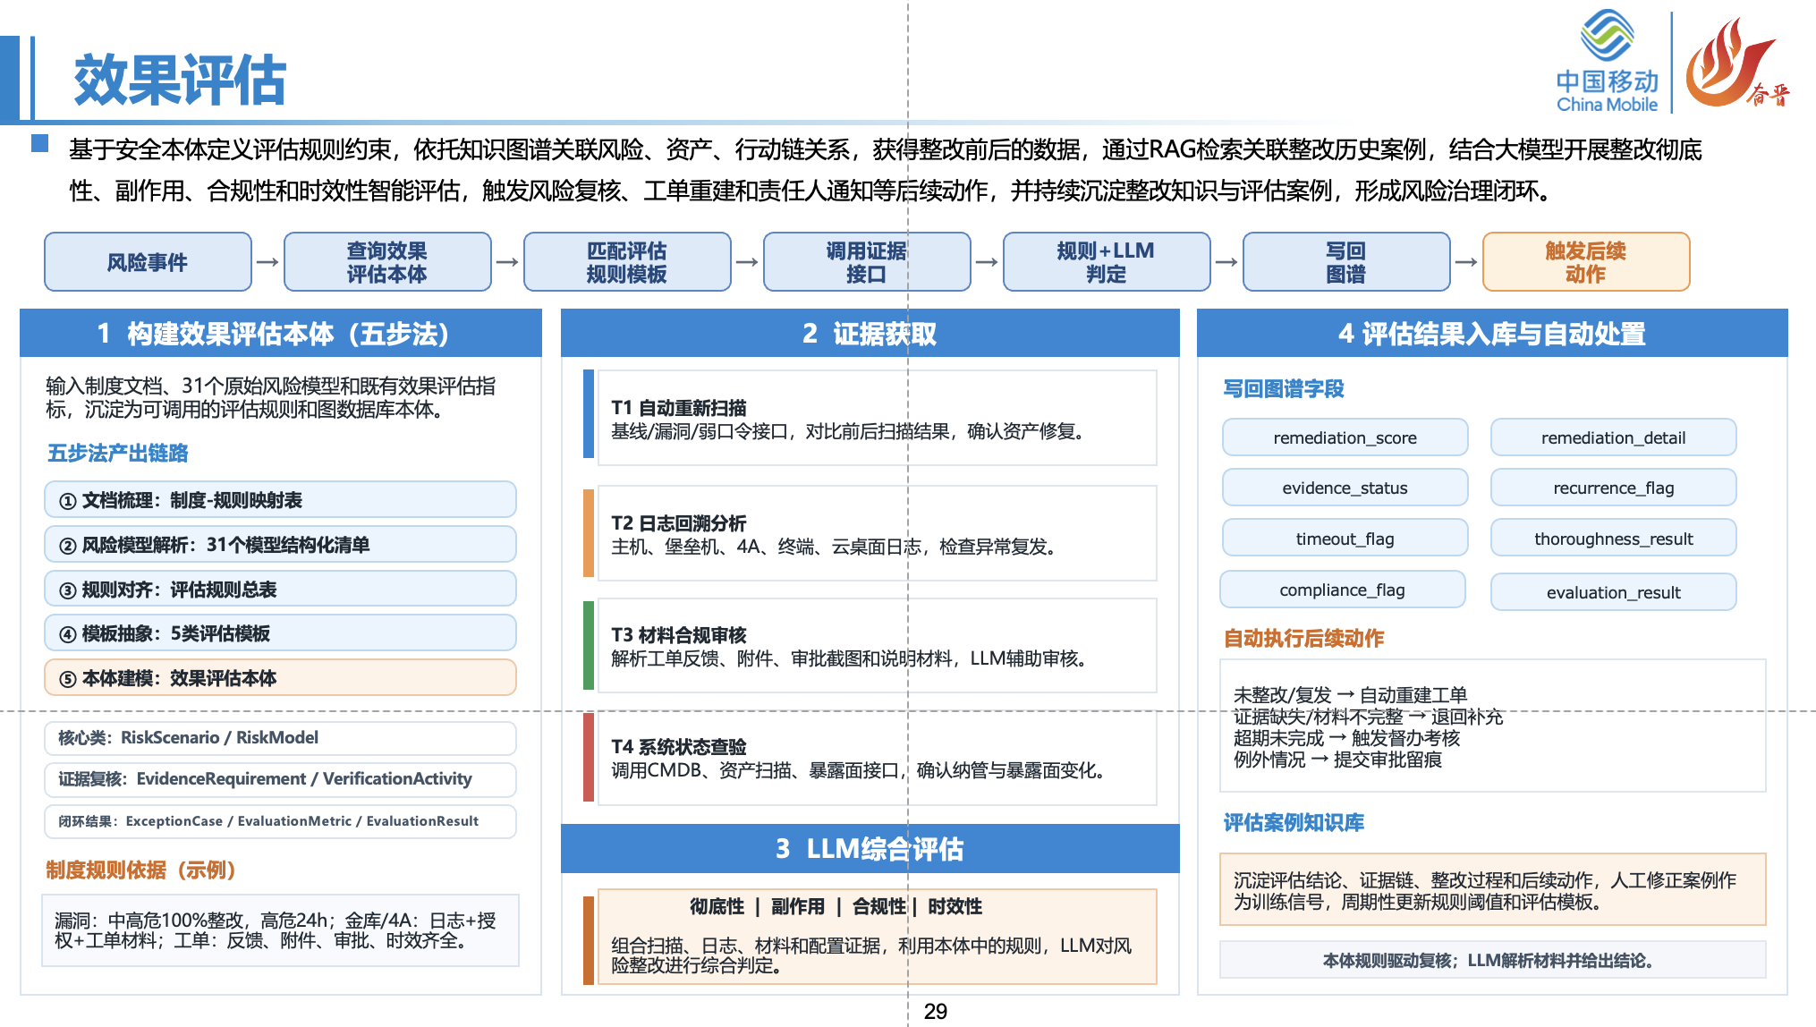
Task: Click header 1 构建效果评估本体（五步法）
Action: (x=281, y=334)
